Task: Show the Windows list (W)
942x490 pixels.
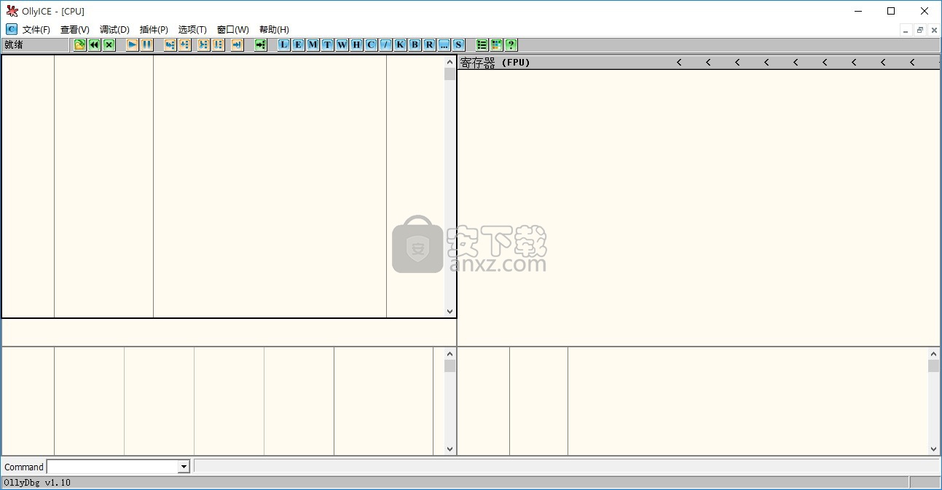Action: (x=342, y=45)
